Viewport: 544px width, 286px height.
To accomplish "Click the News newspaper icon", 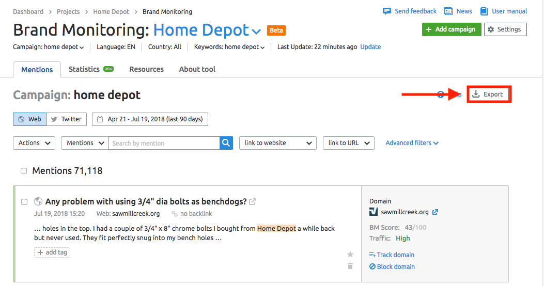I will (448, 11).
